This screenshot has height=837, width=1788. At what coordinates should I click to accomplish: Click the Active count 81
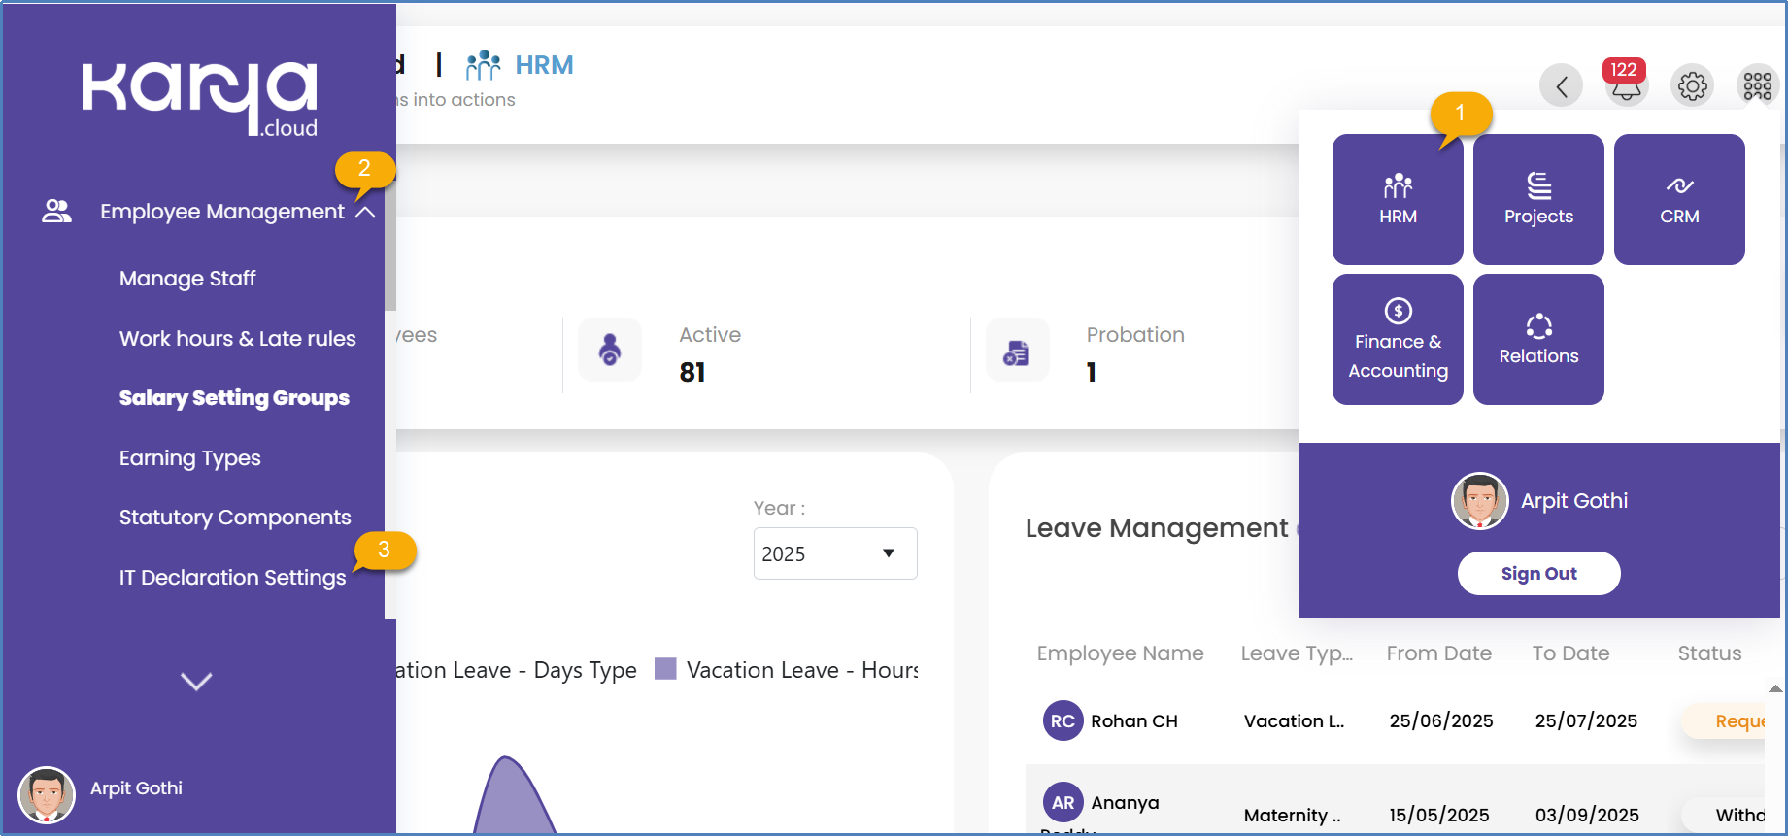692,373
